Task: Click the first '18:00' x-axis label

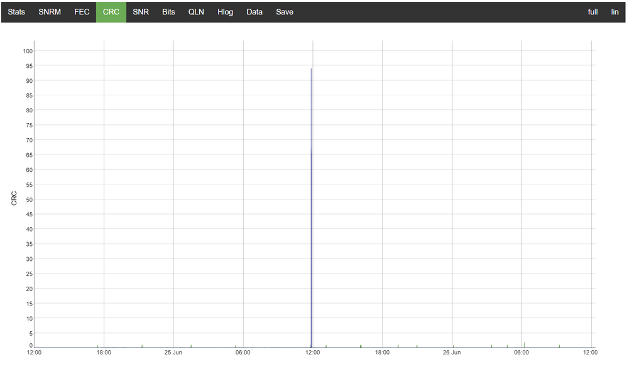Action: point(104,353)
